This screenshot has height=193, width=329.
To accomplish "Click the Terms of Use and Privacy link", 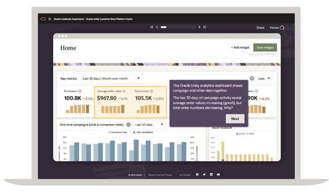I will point(160,175).
